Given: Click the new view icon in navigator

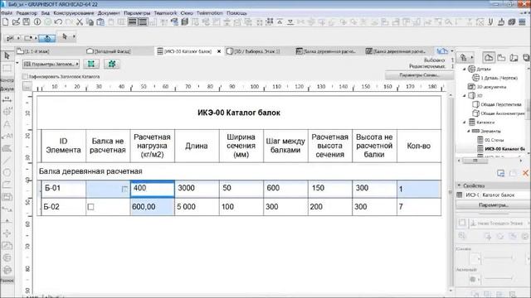Looking at the screenshot, I should click(500, 173).
